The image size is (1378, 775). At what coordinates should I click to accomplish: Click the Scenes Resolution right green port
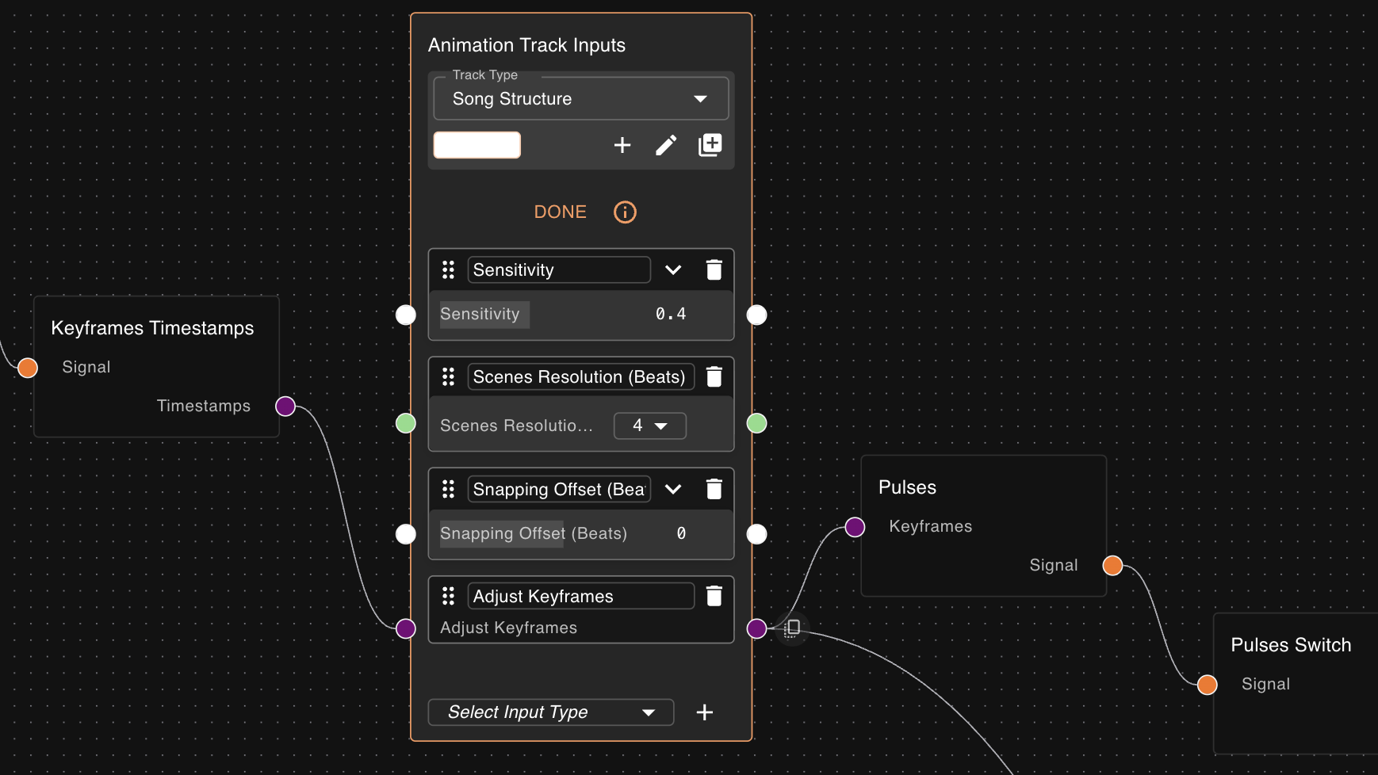757,423
